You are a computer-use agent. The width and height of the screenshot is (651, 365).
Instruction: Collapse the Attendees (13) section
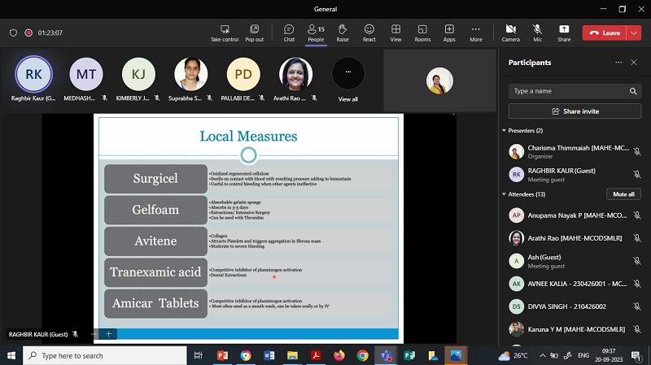pos(504,194)
